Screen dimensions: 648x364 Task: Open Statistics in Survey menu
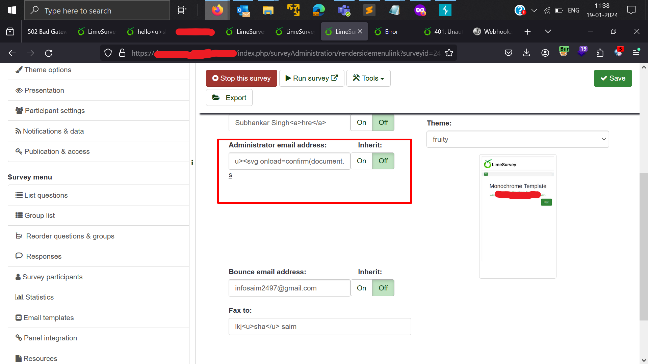pyautogui.click(x=98, y=297)
